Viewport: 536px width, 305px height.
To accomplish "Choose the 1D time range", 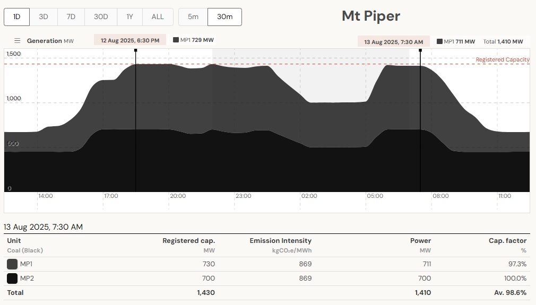I will click(x=17, y=17).
